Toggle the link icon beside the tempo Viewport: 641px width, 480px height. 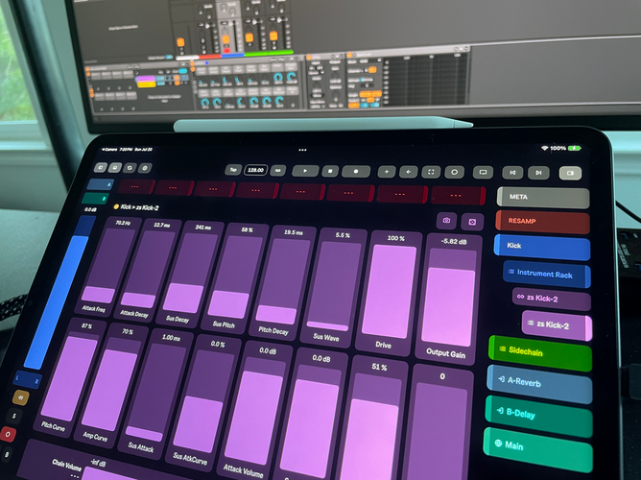[x=278, y=171]
